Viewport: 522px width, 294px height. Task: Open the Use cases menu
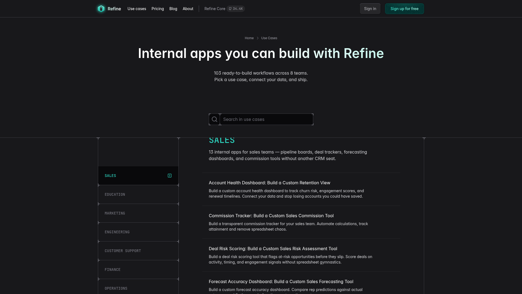point(137,9)
